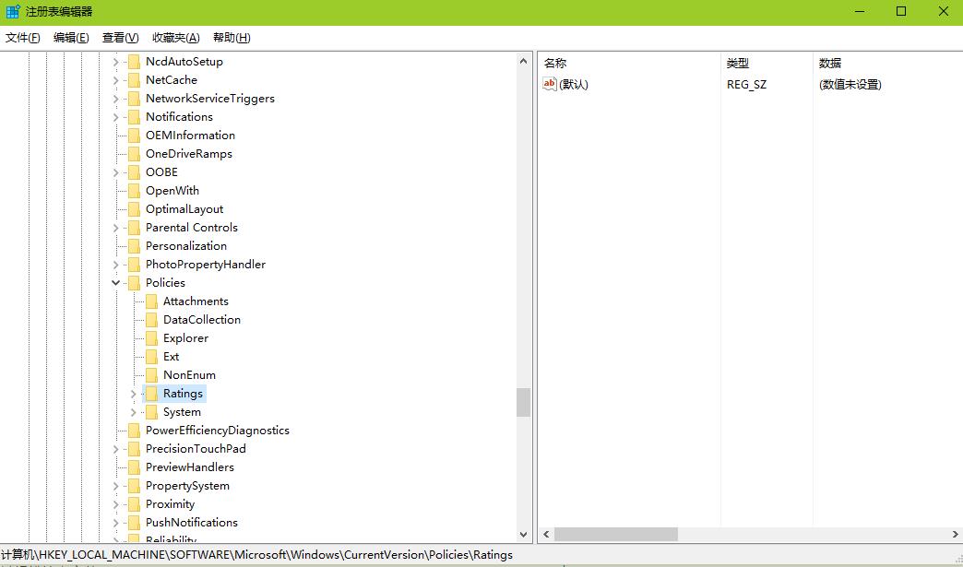Click the 类型 column header
The height and width of the screenshot is (567, 963).
(x=738, y=63)
